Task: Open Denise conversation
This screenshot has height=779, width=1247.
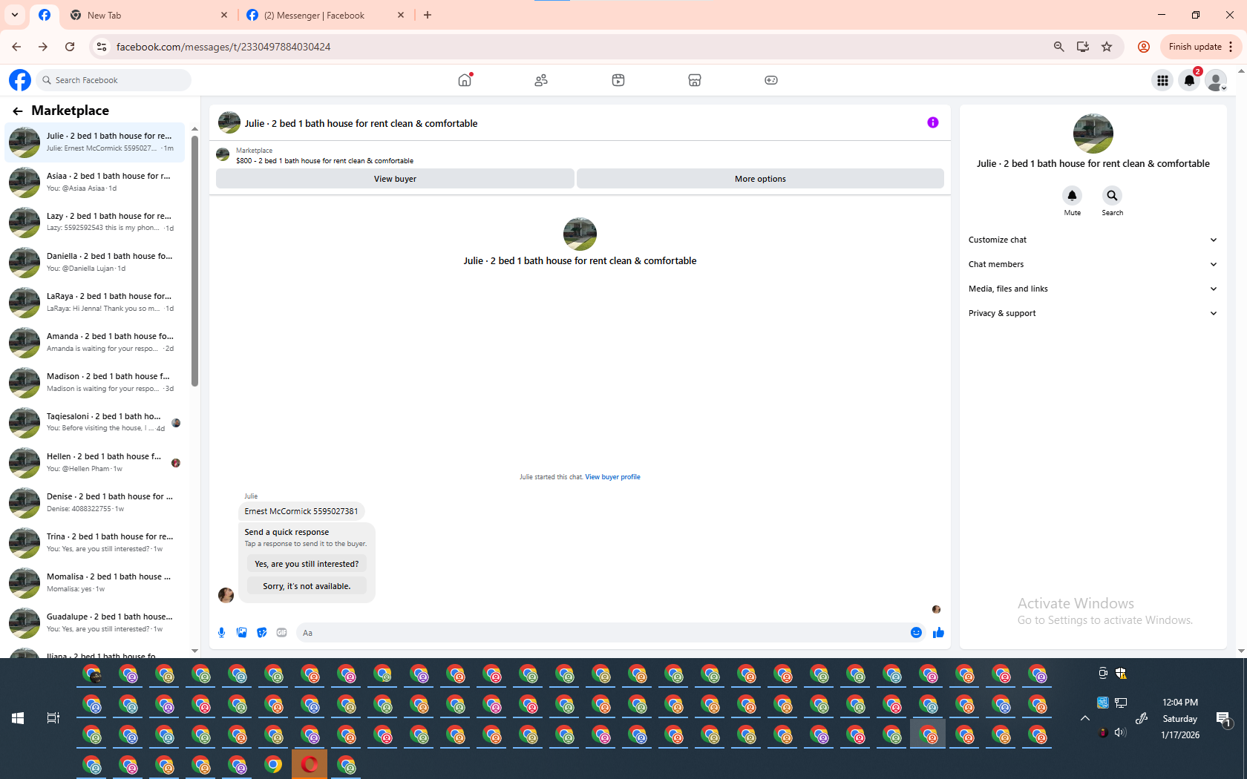Action: [x=96, y=502]
